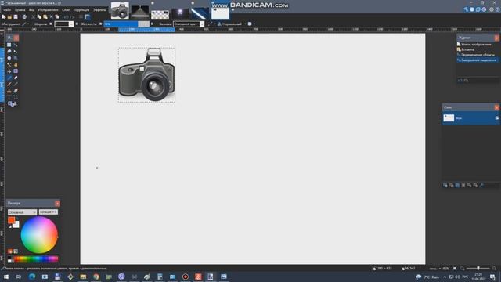Open the Заливка fill style dropdown
The width and height of the screenshot is (501, 282).
coord(189,24)
